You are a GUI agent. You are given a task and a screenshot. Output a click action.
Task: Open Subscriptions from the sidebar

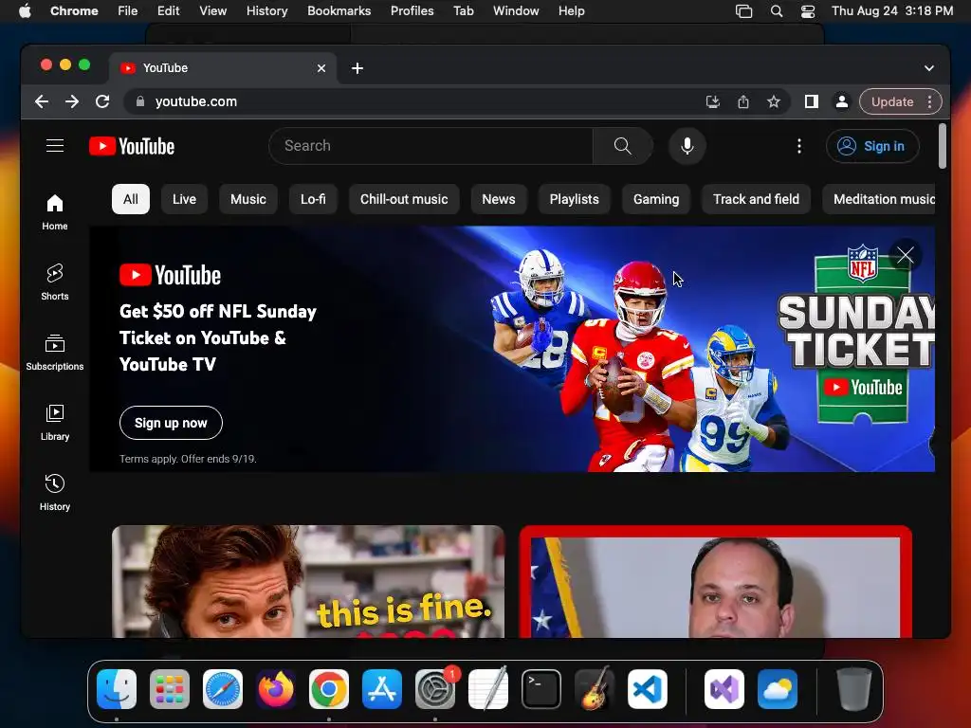click(x=54, y=353)
